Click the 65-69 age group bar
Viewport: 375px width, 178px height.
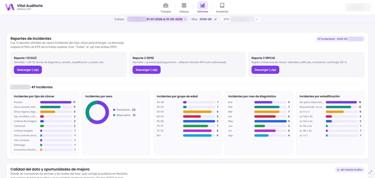[x=199, y=121]
